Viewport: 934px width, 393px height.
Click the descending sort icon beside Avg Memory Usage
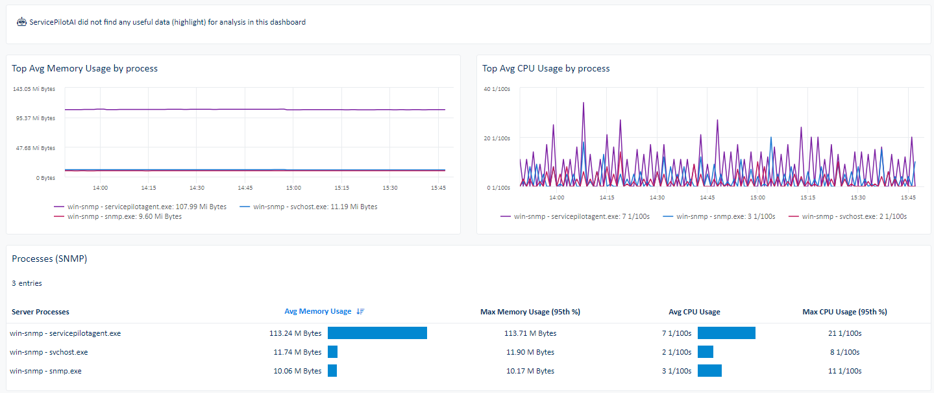360,311
